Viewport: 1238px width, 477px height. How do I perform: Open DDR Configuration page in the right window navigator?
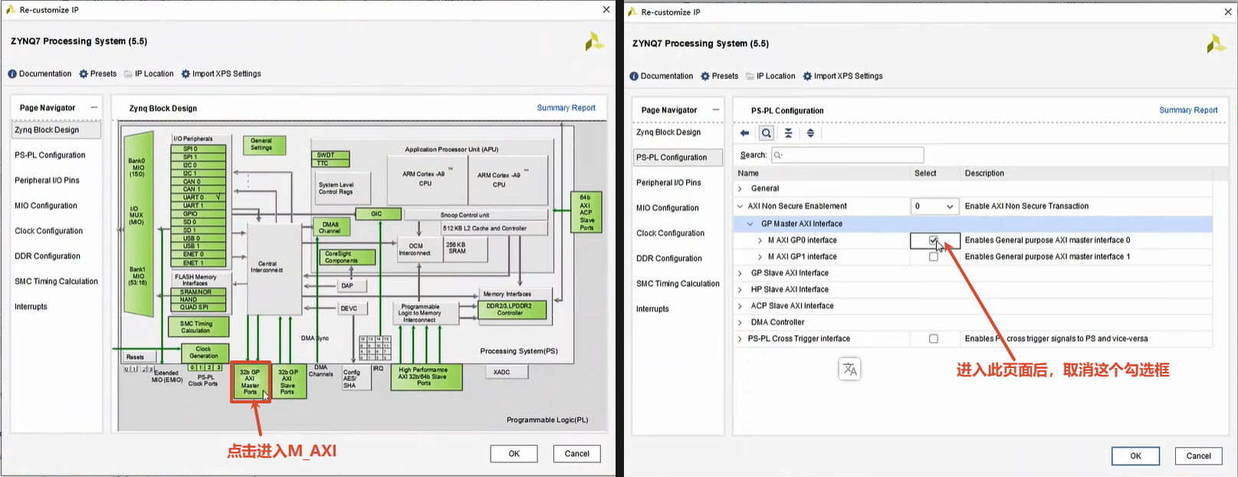pyautogui.click(x=668, y=258)
